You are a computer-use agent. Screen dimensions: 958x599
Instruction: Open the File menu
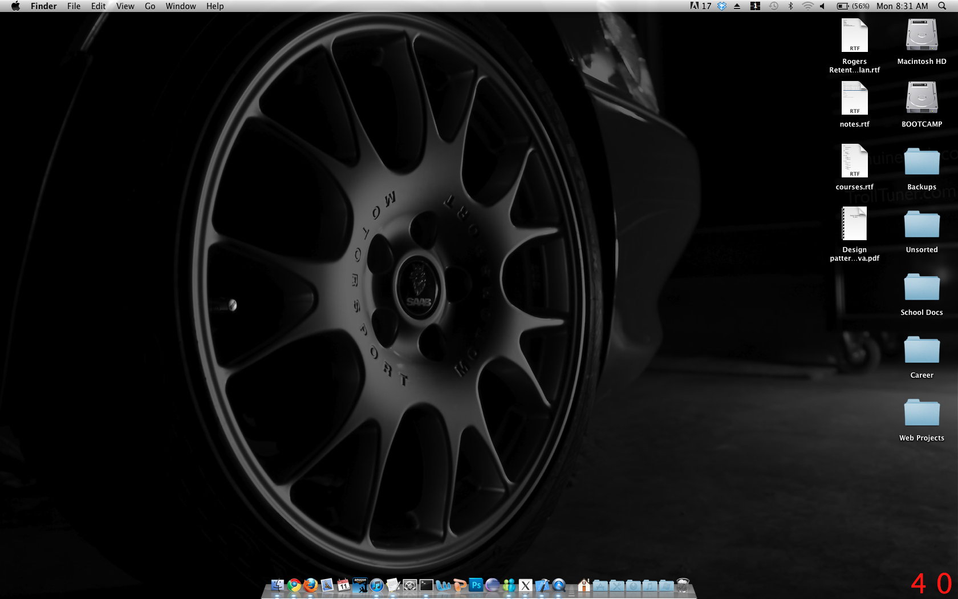[74, 6]
